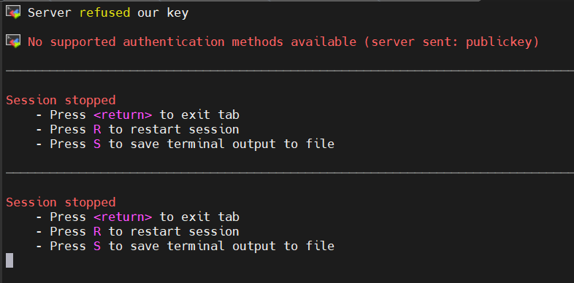
Task: Click 'to exit tab' text in first block
Action: (199, 115)
